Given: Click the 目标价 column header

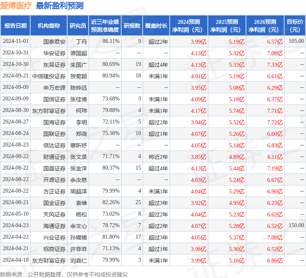Looking at the screenshot, I should 295,25.
